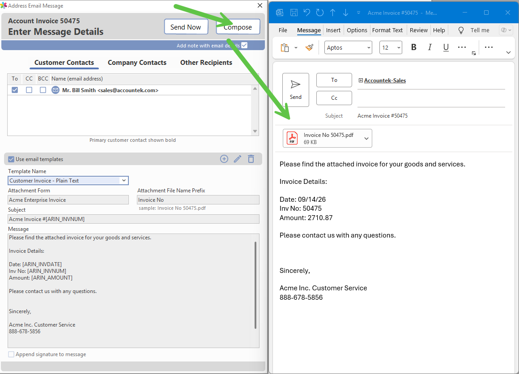Click the PDF attachment icon

[292, 138]
